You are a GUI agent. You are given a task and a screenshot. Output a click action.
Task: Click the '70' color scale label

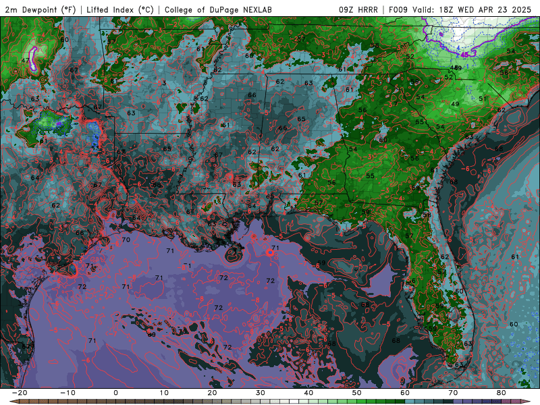[453, 393]
